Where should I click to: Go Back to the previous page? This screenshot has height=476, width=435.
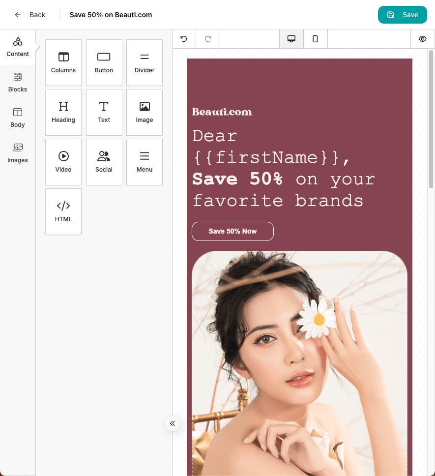tap(30, 15)
